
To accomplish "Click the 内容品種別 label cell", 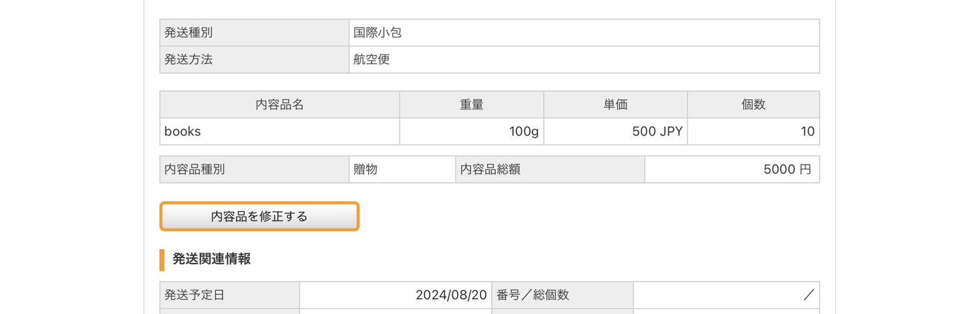I will (x=195, y=169).
